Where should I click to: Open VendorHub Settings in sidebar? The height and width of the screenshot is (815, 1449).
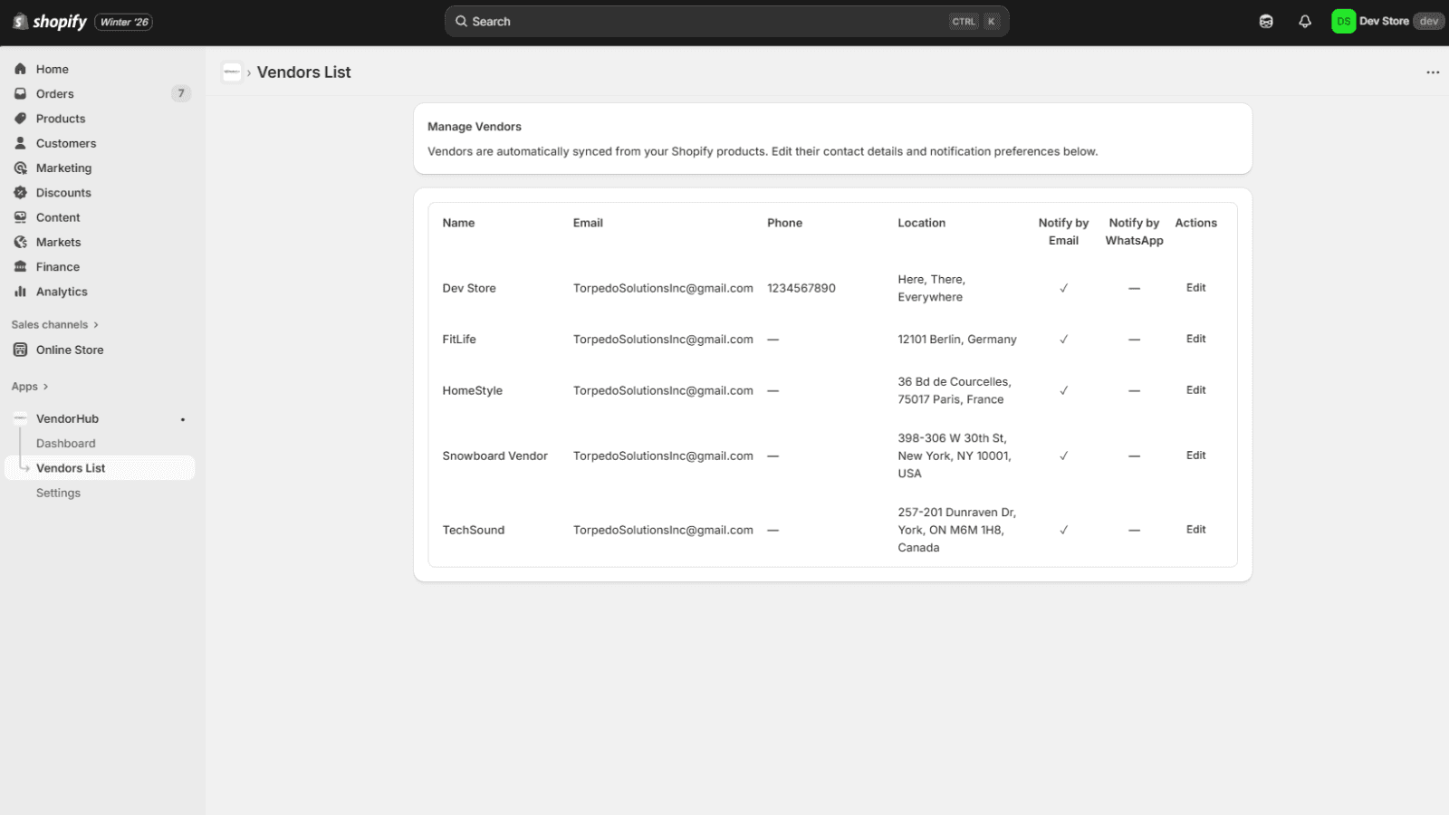point(59,493)
